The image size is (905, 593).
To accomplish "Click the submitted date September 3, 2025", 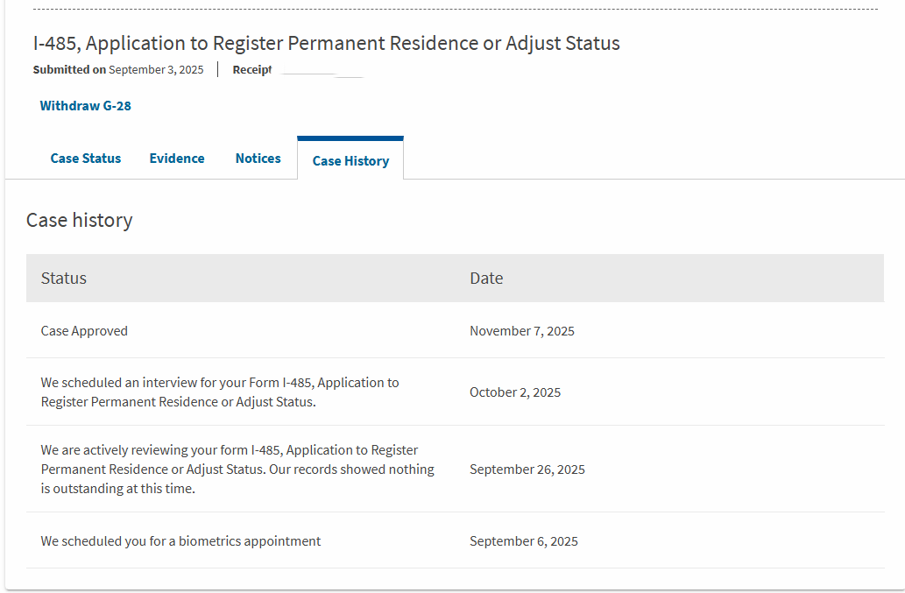I will click(156, 70).
